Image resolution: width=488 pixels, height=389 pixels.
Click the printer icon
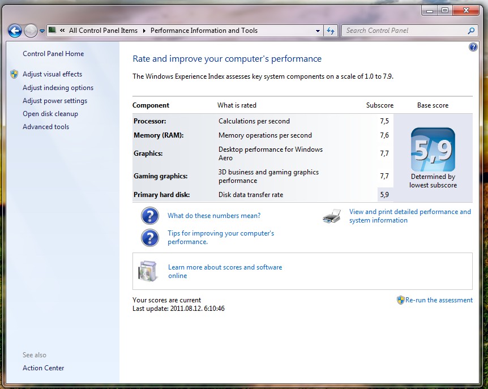332,216
